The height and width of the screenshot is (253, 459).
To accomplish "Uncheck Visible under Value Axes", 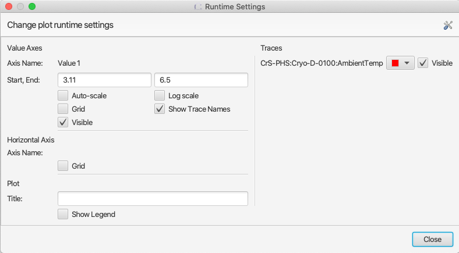I will click(63, 122).
